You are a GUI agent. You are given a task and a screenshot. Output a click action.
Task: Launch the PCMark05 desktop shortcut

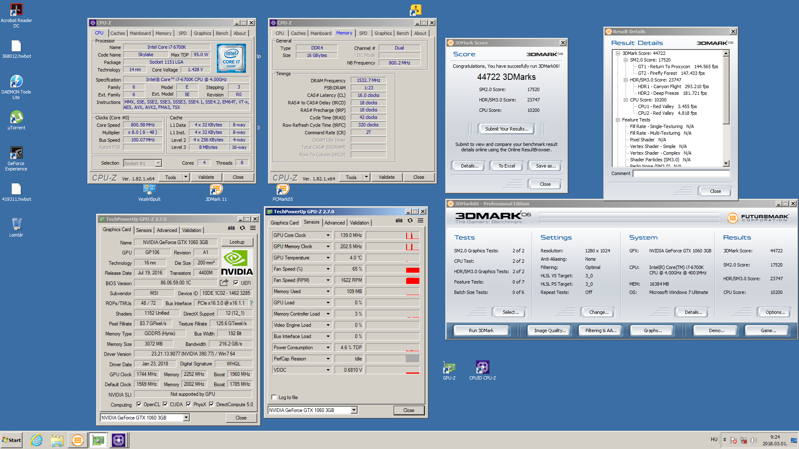(283, 192)
